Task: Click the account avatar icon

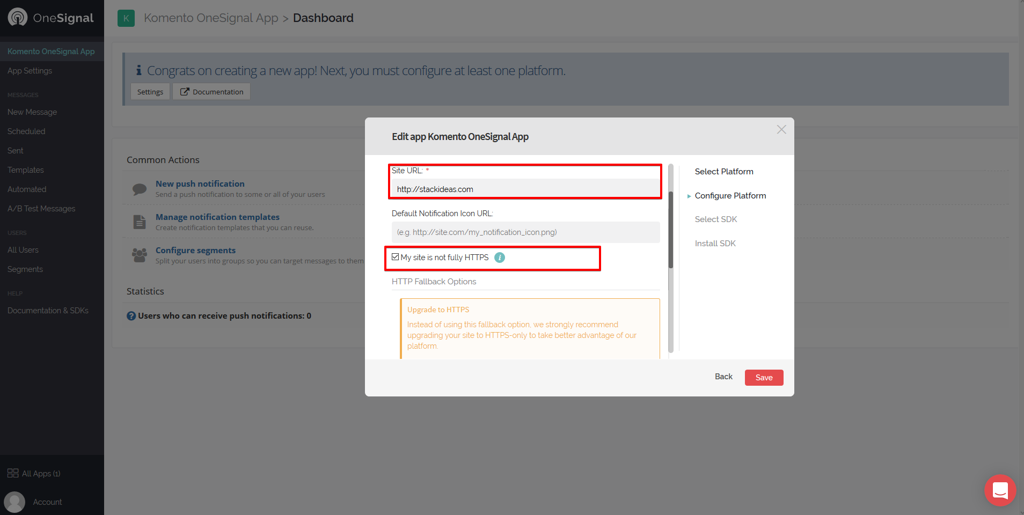Action: (14, 502)
